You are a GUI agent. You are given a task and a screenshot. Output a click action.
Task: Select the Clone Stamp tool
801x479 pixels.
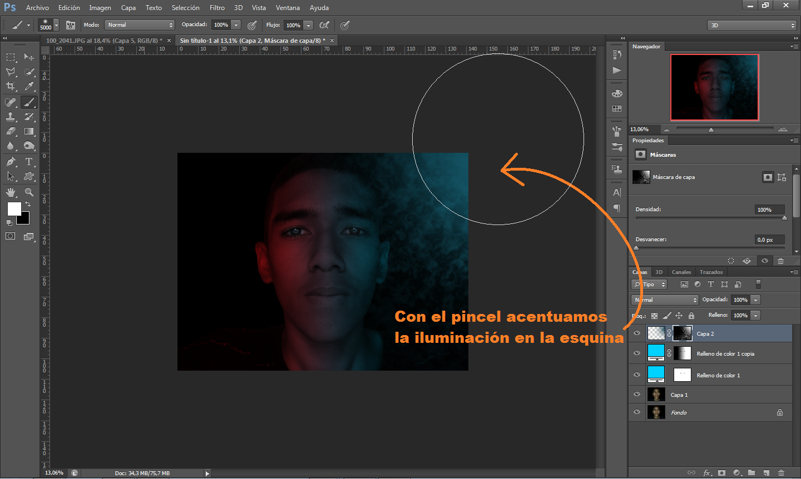tap(11, 117)
